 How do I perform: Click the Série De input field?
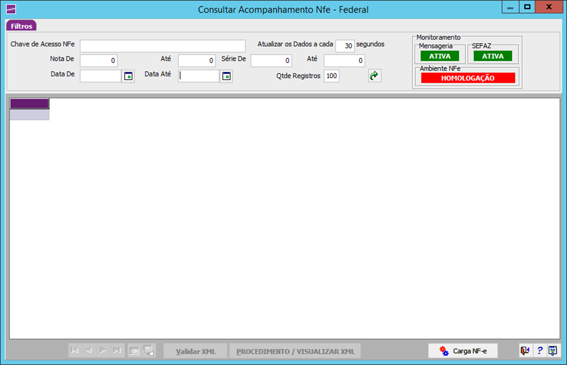[x=271, y=60]
